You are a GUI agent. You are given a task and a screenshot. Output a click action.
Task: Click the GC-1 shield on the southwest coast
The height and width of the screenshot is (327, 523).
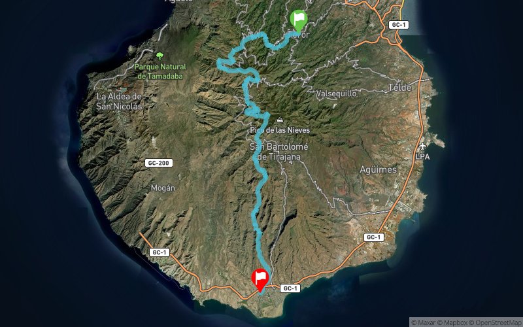pyautogui.click(x=160, y=252)
